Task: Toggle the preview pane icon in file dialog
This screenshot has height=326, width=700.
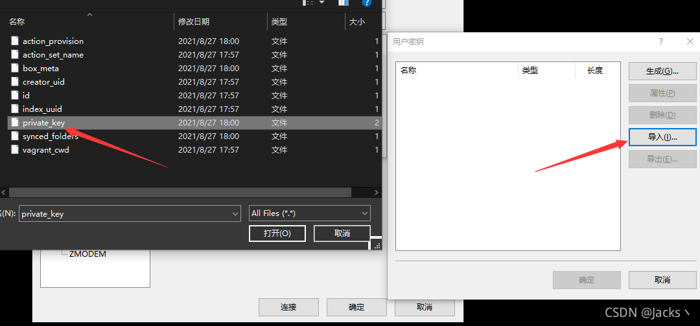Action: point(344,3)
